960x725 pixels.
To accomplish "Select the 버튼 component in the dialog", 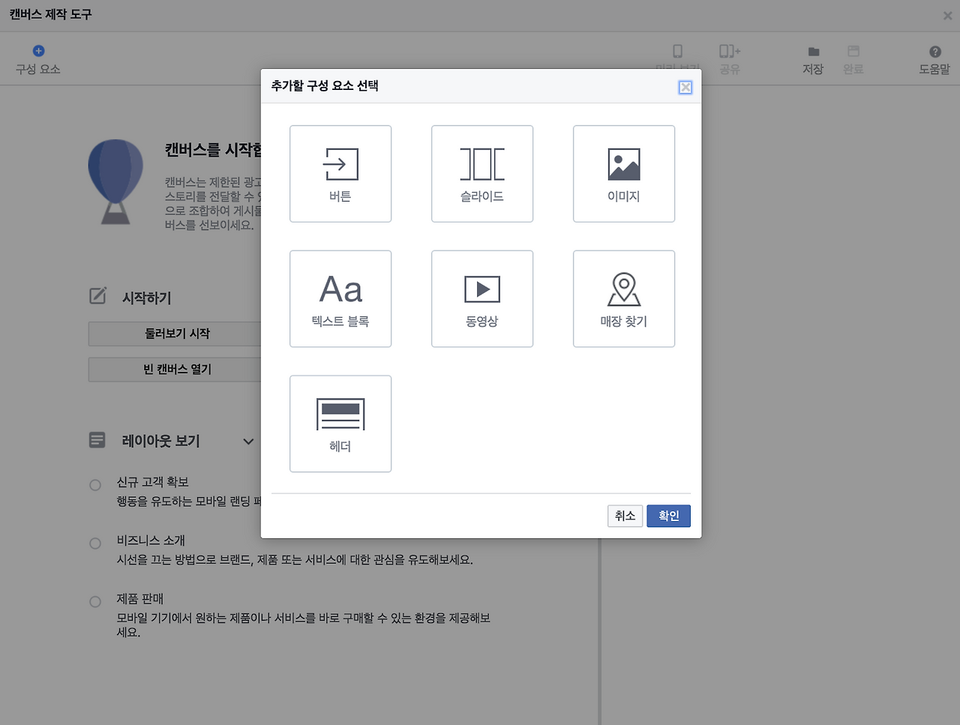I will click(340, 173).
